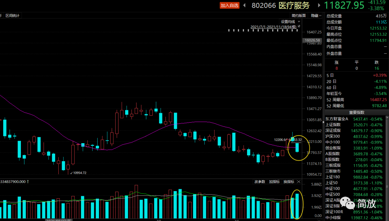Go to next stock with right arrow

319,5
